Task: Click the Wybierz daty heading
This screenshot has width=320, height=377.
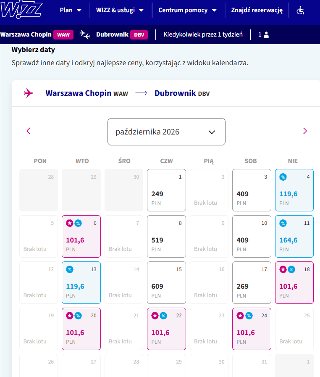Action: point(33,50)
